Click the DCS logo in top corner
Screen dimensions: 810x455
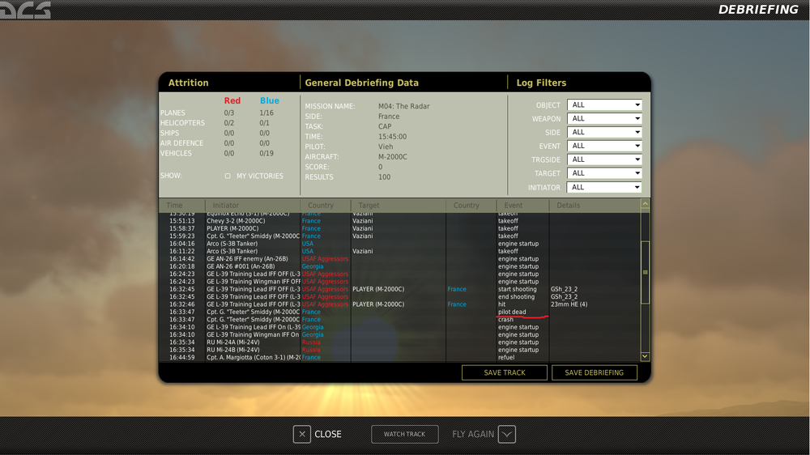25,10
